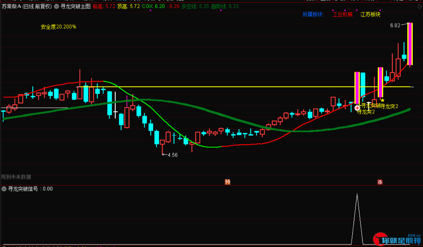Click the 寻龙突2 label beside the star
423x247 pixels.
389,106
